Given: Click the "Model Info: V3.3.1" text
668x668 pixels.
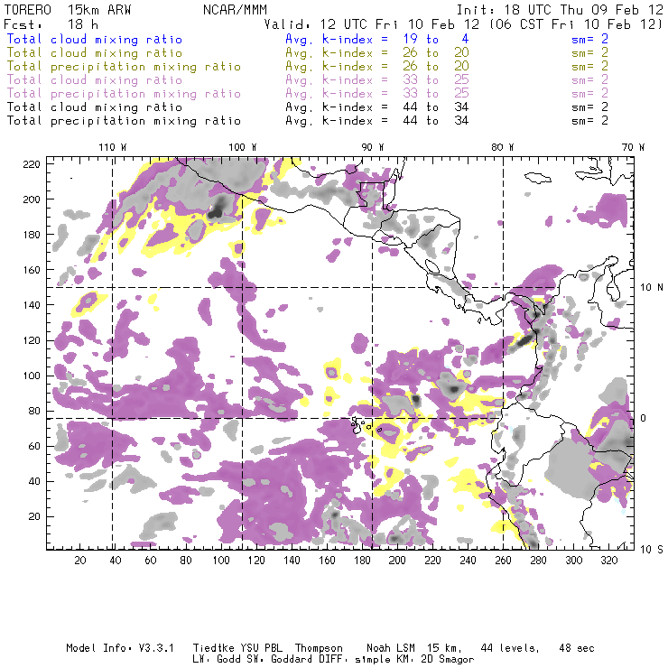Looking at the screenshot, I should (x=120, y=648).
